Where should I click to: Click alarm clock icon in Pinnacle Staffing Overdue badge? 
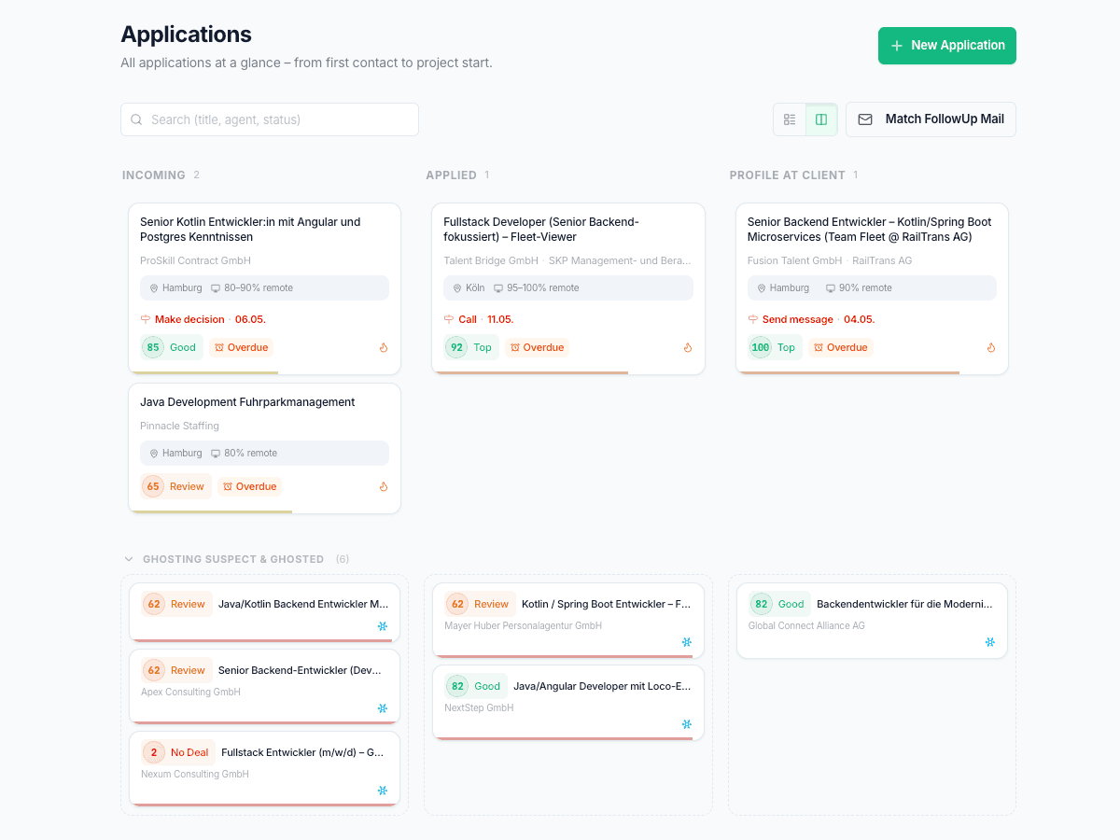pyautogui.click(x=228, y=486)
